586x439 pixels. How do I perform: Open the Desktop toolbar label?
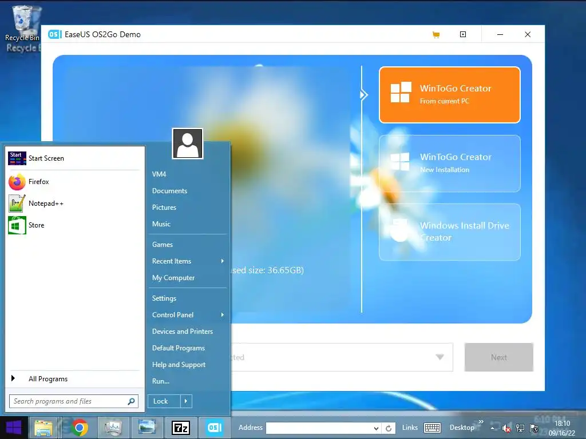tap(462, 428)
